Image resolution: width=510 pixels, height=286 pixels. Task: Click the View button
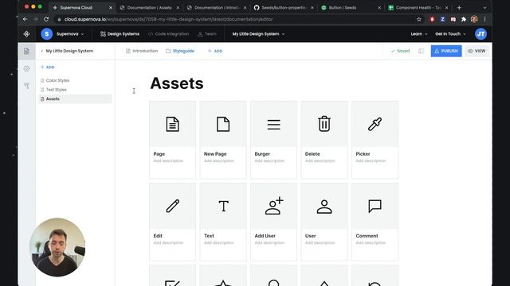(477, 51)
